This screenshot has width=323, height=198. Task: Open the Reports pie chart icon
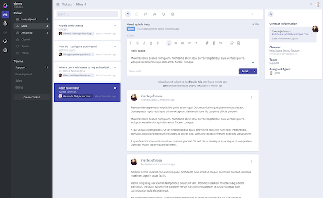(5, 41)
